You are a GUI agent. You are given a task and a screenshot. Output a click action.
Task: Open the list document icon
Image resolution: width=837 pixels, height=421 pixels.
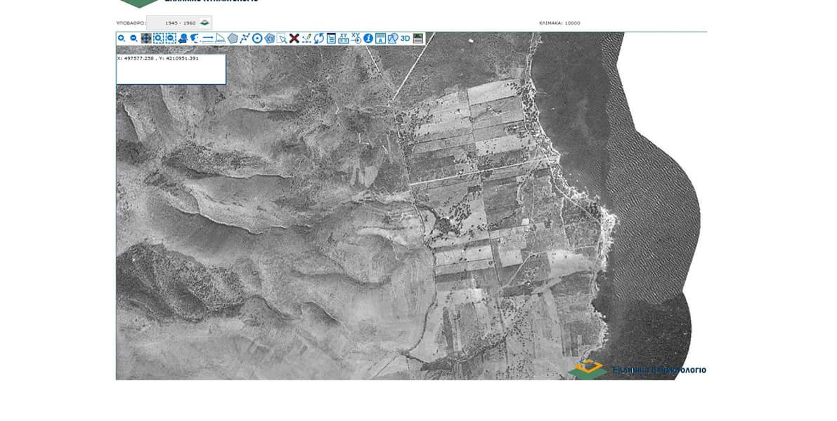tap(332, 39)
